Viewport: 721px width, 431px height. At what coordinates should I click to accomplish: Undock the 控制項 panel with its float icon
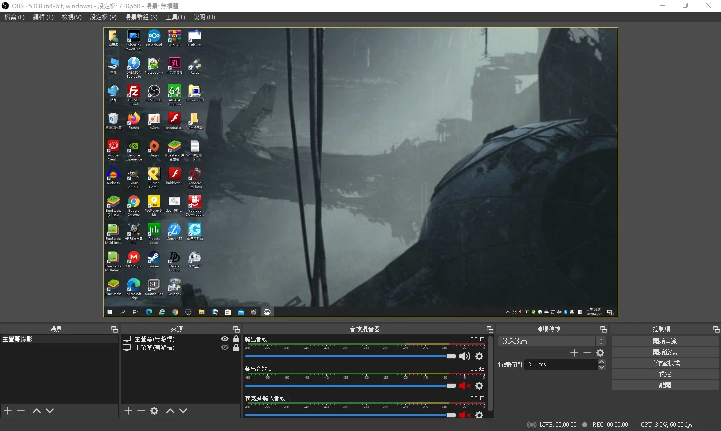(716, 329)
